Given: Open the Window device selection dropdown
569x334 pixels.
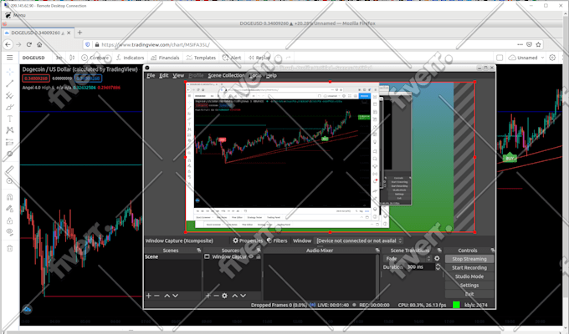Looking at the screenshot, I should pyautogui.click(x=359, y=240).
